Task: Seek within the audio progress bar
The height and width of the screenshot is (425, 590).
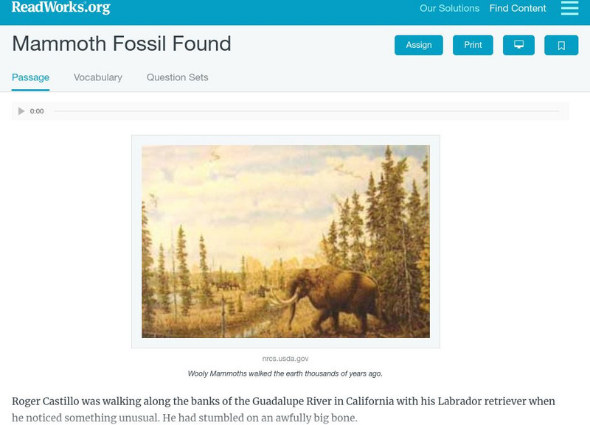Action: 306,111
